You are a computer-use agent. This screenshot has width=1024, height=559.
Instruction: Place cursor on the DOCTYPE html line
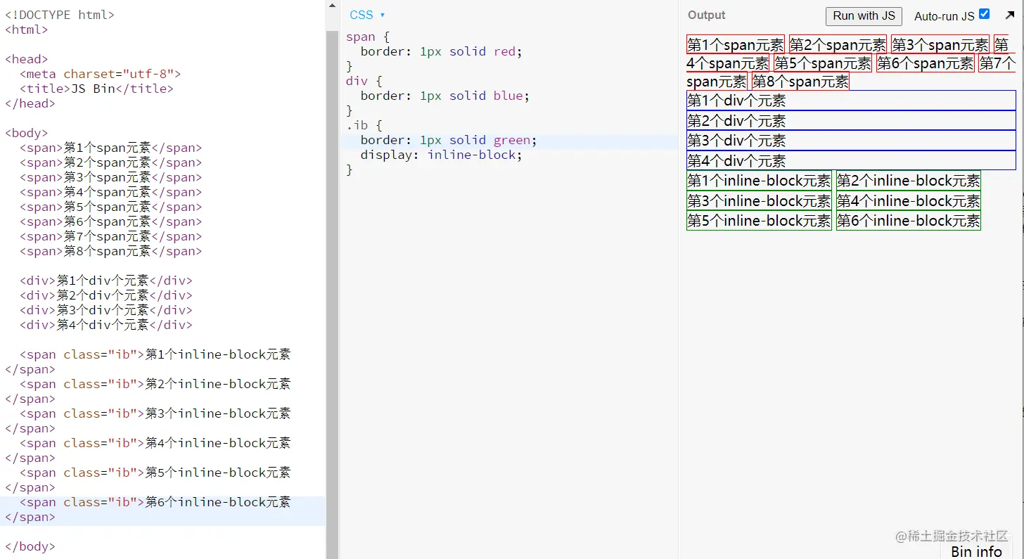pos(60,15)
